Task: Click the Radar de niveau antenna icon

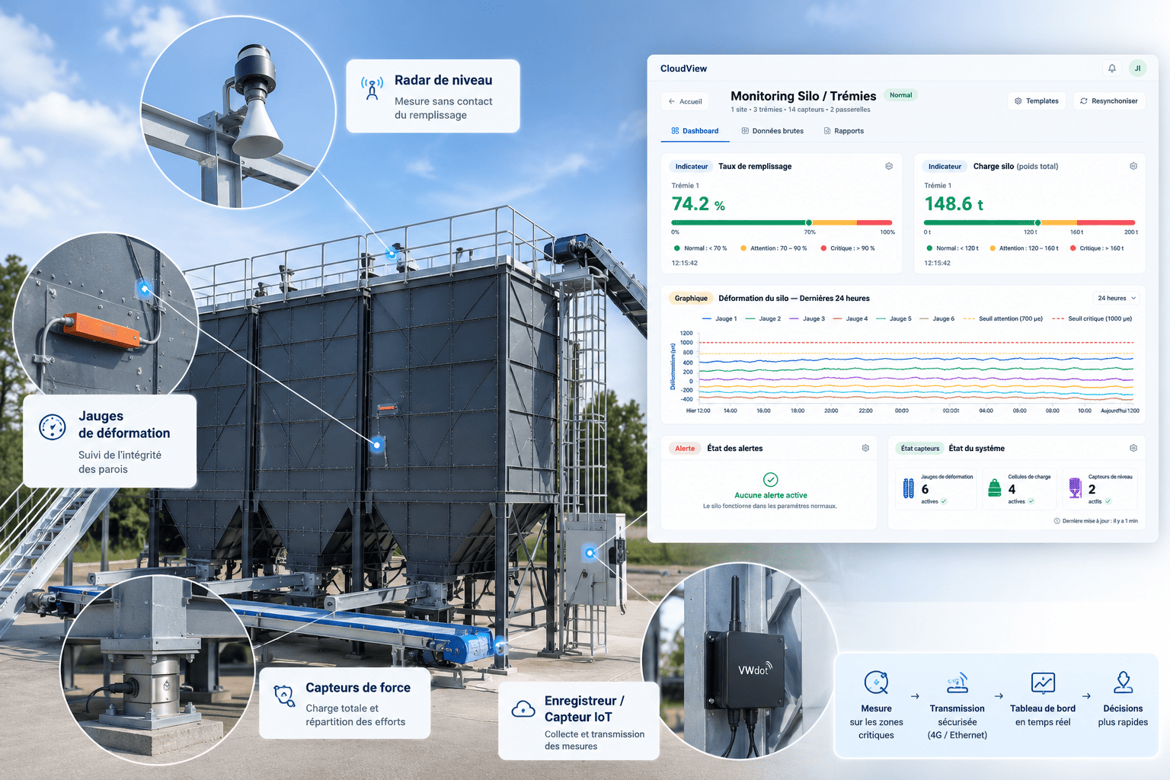Action: click(x=372, y=88)
